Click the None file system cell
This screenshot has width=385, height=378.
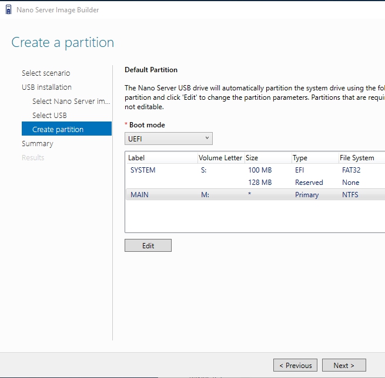351,182
